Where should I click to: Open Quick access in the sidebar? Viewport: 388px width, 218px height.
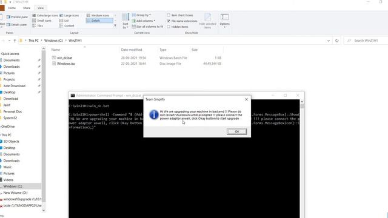coord(10,54)
